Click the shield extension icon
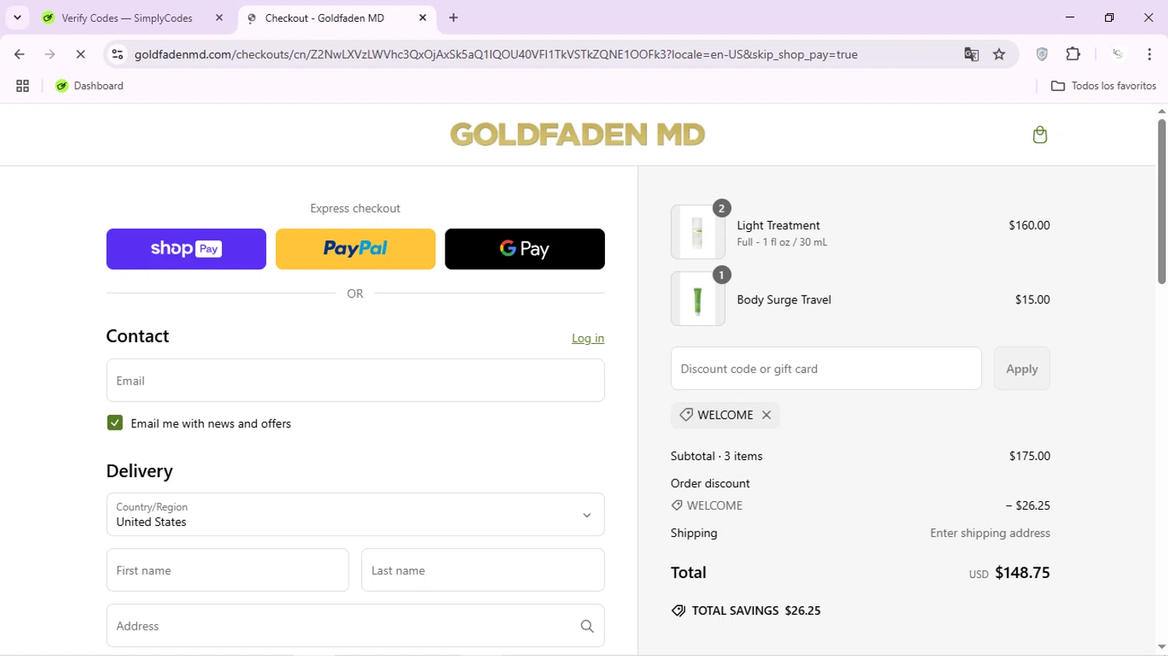1168x656 pixels. tap(1042, 54)
